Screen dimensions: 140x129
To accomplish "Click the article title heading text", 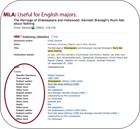I will (x=69, y=22).
